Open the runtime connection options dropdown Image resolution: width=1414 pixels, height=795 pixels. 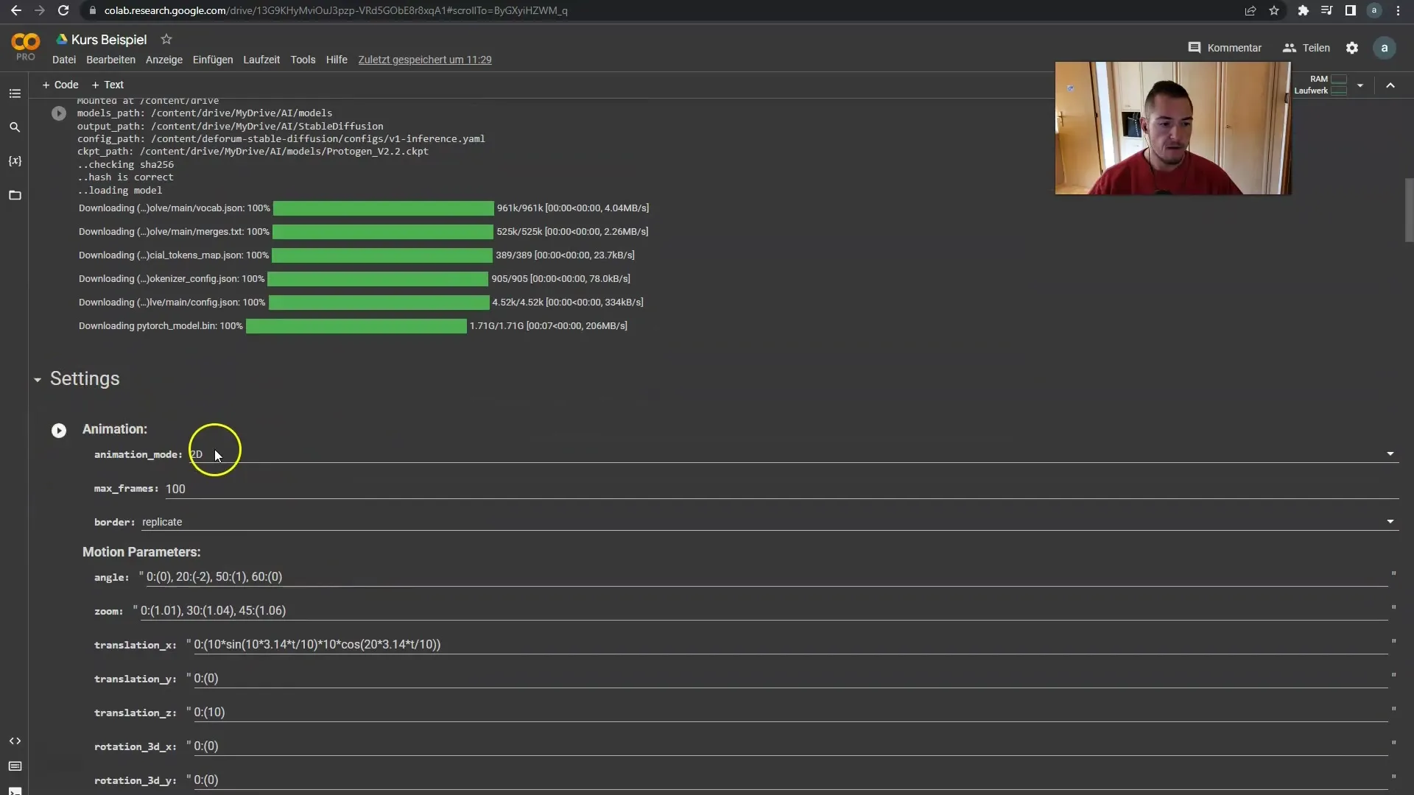[1360, 85]
